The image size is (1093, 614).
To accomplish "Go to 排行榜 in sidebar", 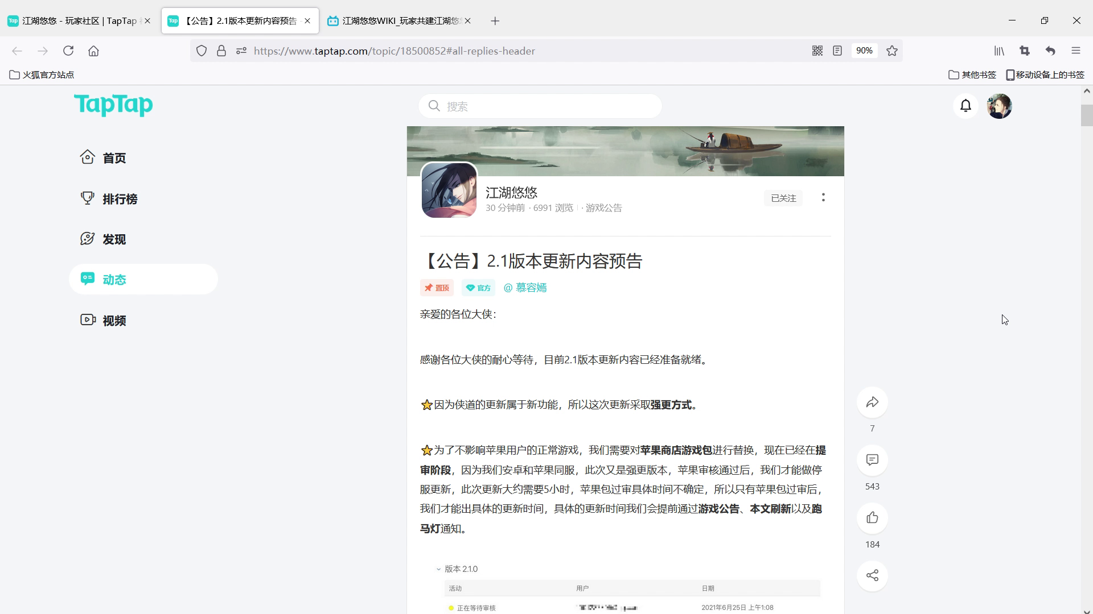I will [120, 199].
